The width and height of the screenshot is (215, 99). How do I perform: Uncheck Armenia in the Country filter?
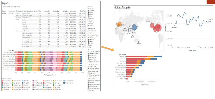coord(88,8)
